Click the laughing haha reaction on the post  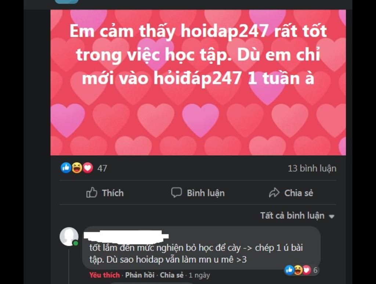click(77, 168)
